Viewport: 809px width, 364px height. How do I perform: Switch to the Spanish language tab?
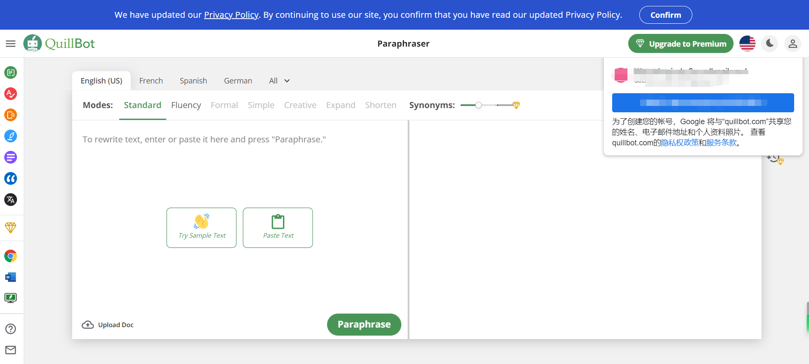(x=193, y=81)
